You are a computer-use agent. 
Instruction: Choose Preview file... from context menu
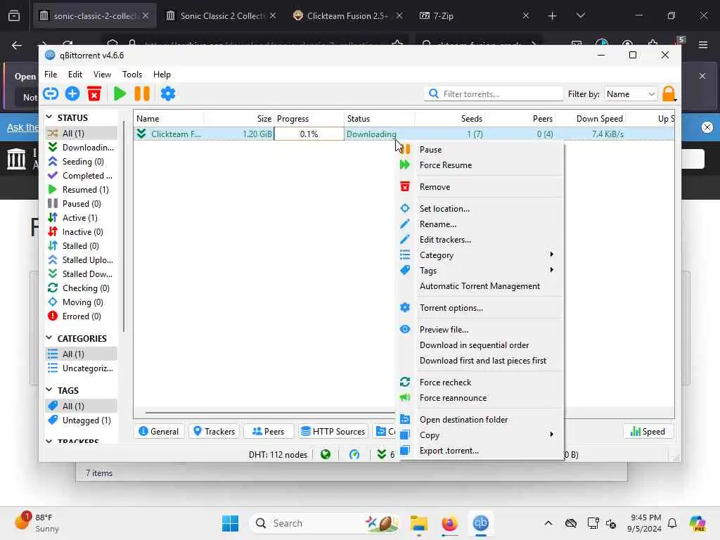[x=480, y=330]
